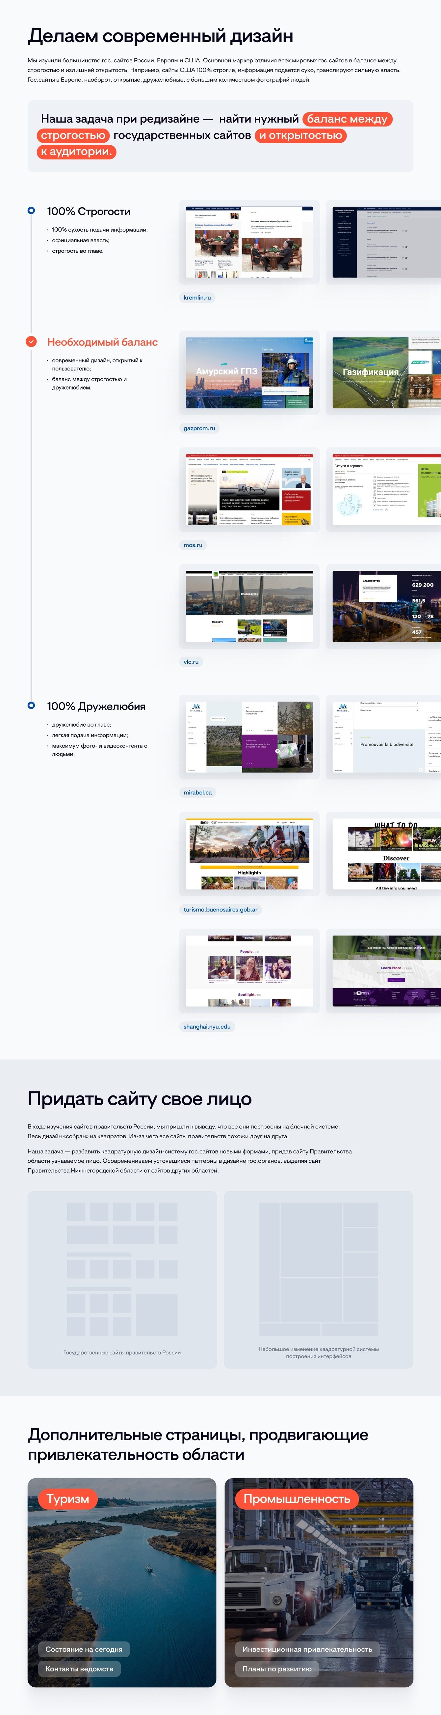This screenshot has height=1715, width=441.
Task: Click bullet "баланс между строгостью и дружелюбием."
Action: tap(89, 383)
